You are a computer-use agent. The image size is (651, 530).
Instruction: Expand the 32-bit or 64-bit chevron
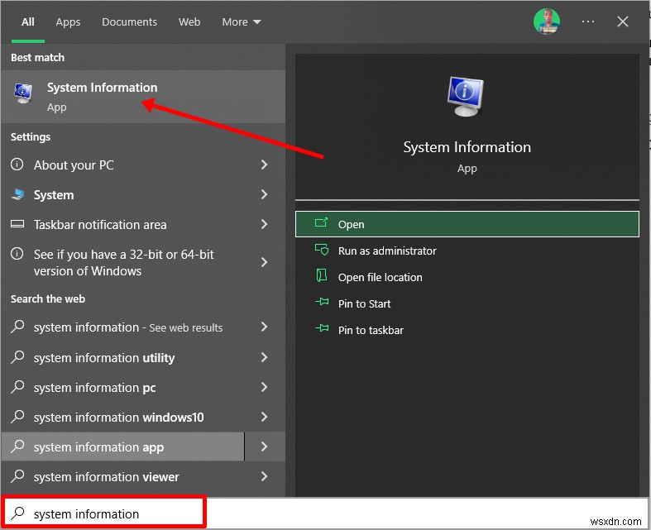coord(264,262)
